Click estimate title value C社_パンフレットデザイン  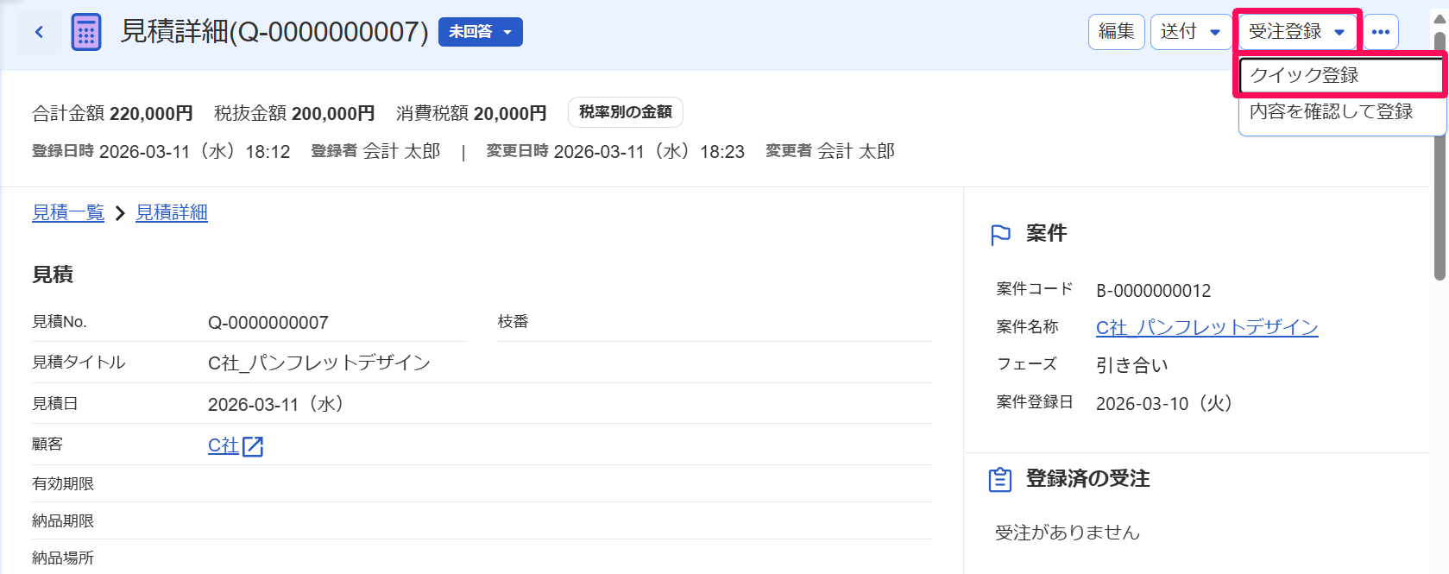pyautogui.click(x=319, y=363)
